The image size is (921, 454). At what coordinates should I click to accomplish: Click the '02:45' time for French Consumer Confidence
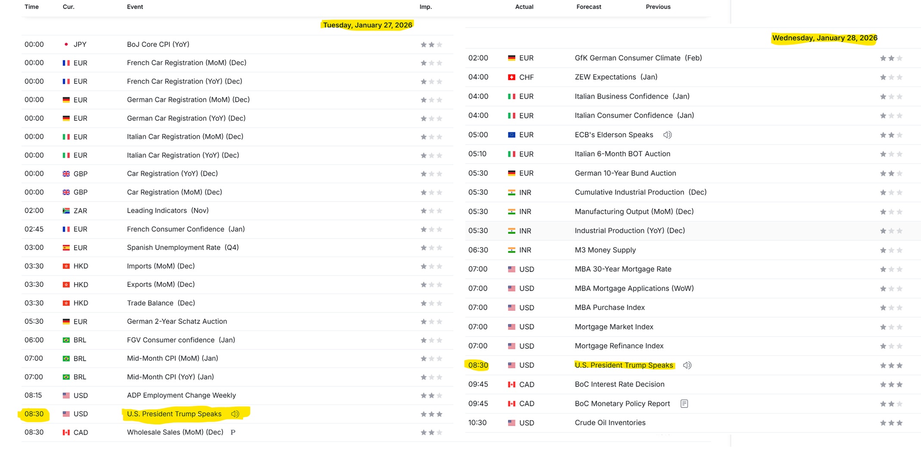click(x=34, y=229)
